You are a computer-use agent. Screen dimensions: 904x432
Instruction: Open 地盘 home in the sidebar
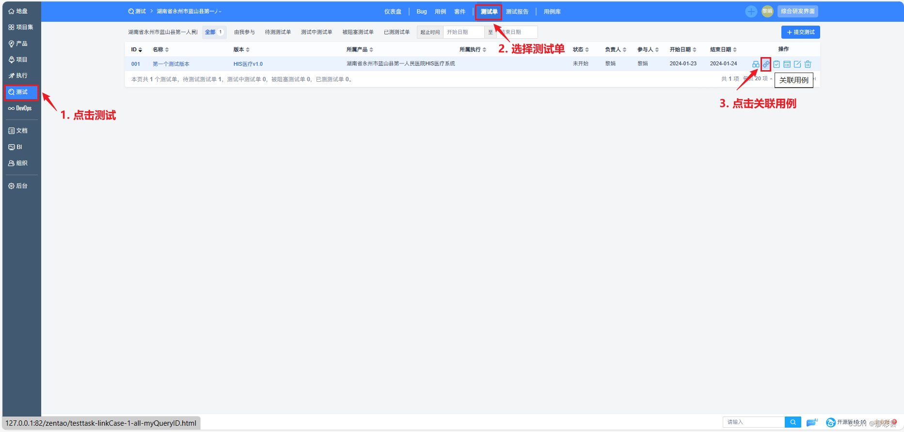click(x=18, y=11)
